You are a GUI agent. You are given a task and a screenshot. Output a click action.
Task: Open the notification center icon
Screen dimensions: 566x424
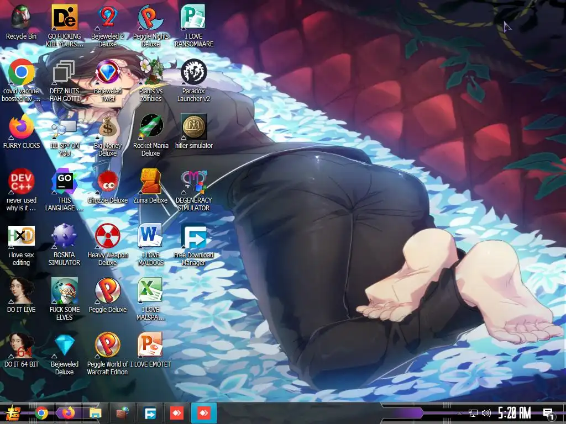tap(549, 414)
